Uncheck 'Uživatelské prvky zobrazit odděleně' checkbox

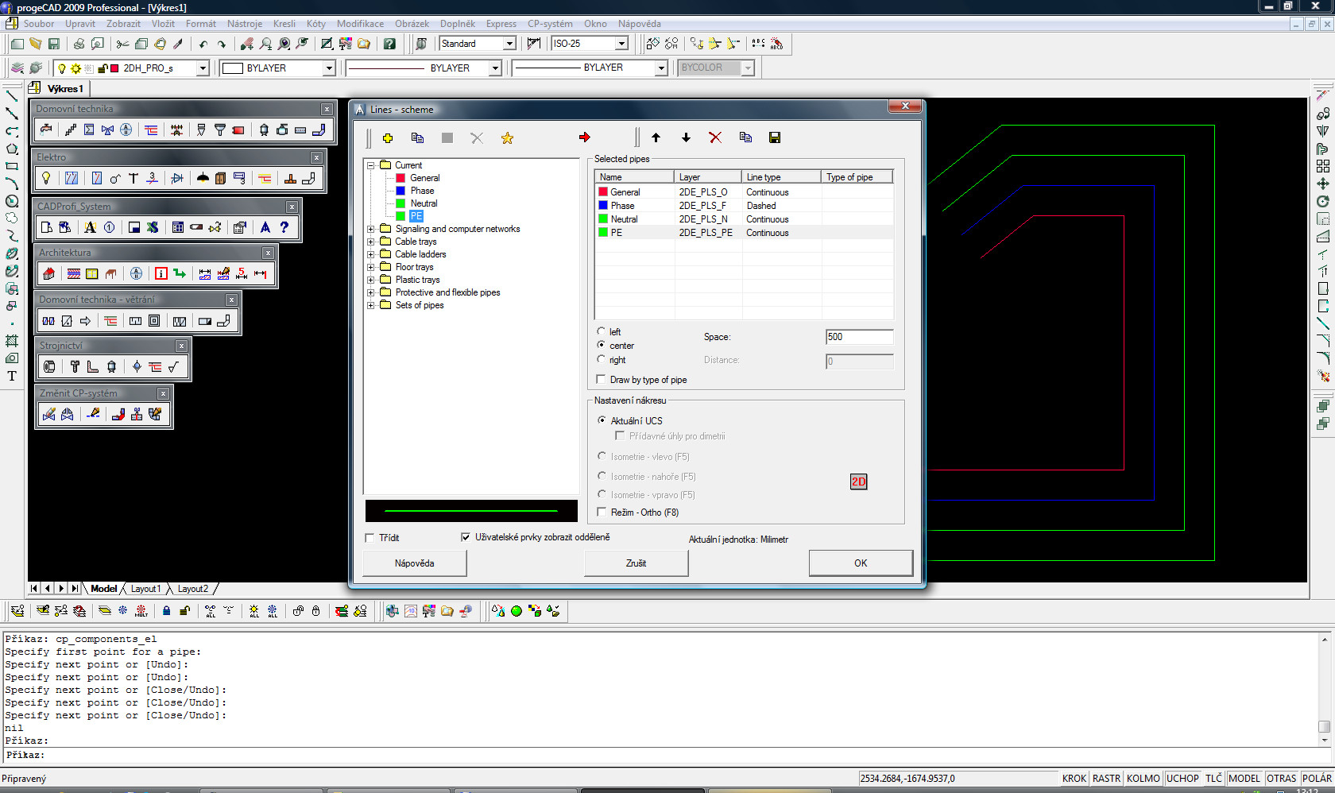coord(466,537)
